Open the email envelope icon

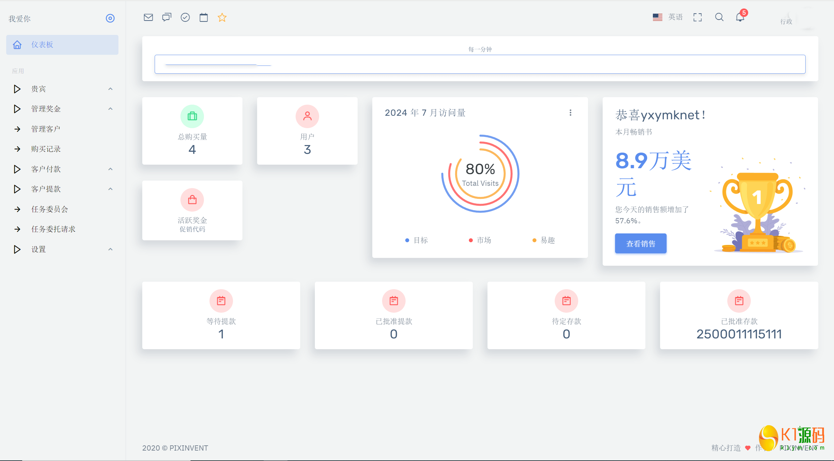click(148, 17)
